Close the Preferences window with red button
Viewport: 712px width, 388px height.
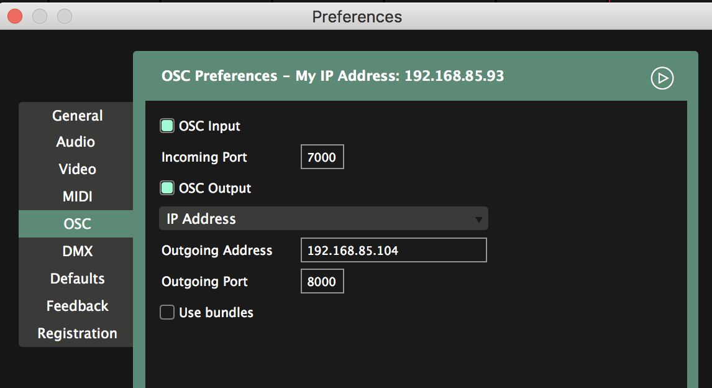tap(16, 16)
